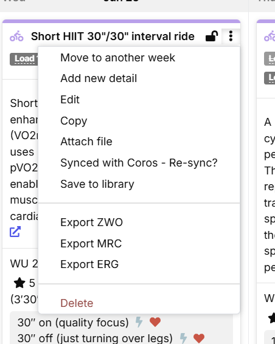275x344 pixels.
Task: Open the blue external link icon
Action: [x=15, y=232]
